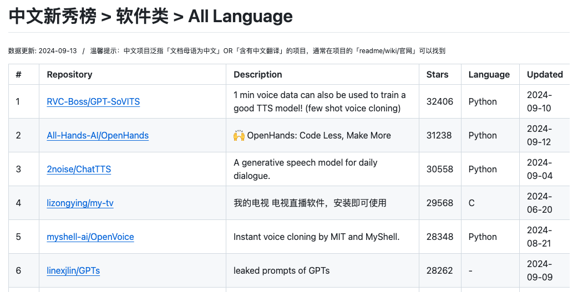This screenshot has height=292, width=578.
Task: Click the 数据更新 2024-09-13 notice text
Action: tap(42, 51)
